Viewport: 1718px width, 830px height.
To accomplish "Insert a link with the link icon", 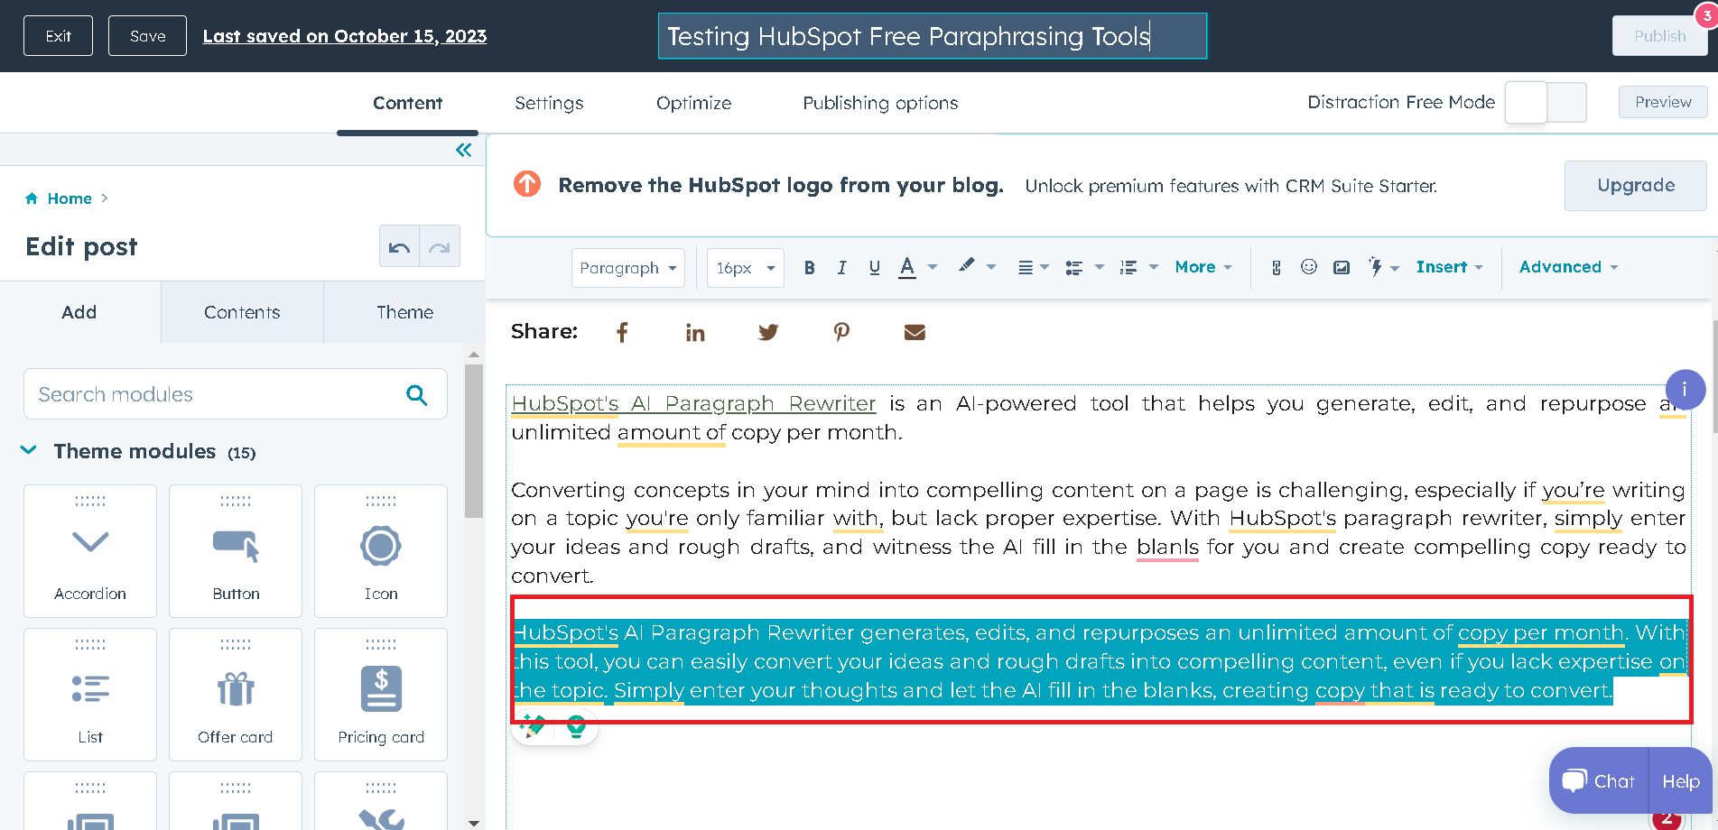I will (x=1276, y=268).
